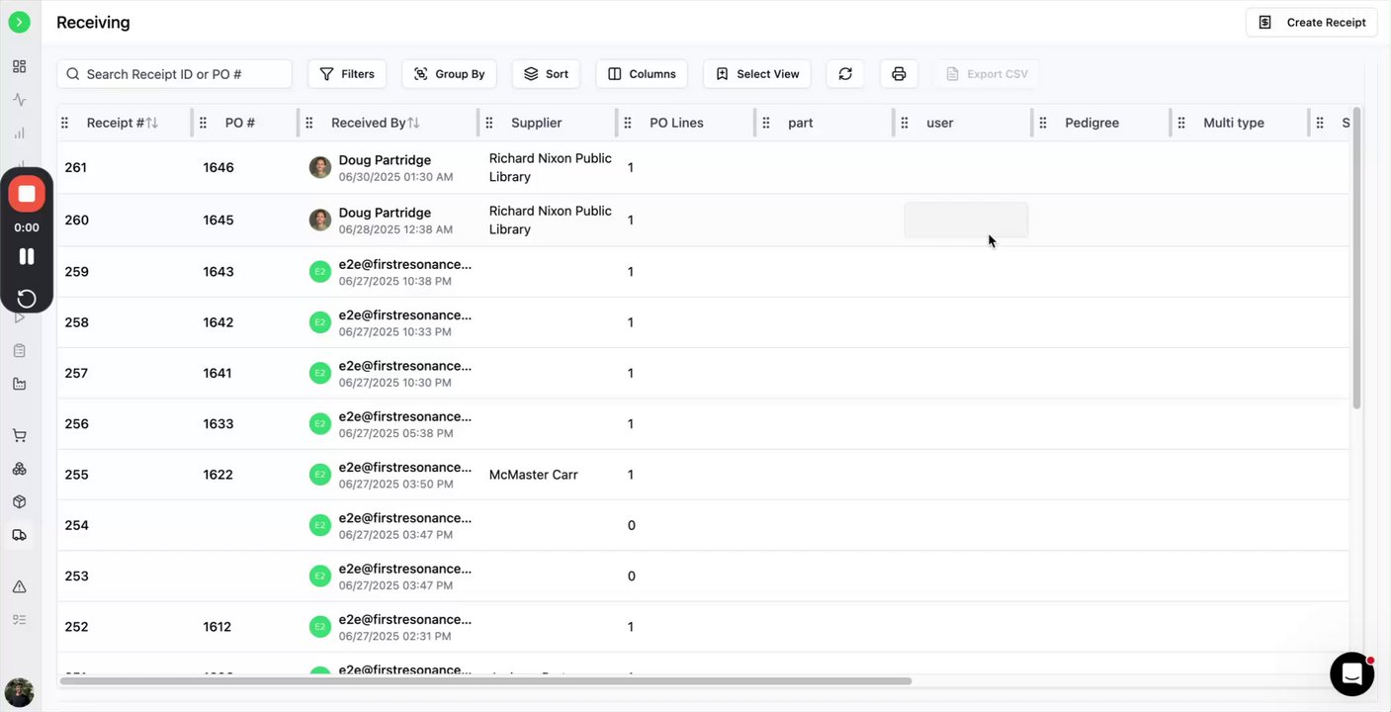Screen dimensions: 1391x712
Task: Stop the screen recording
Action: pyautogui.click(x=27, y=194)
